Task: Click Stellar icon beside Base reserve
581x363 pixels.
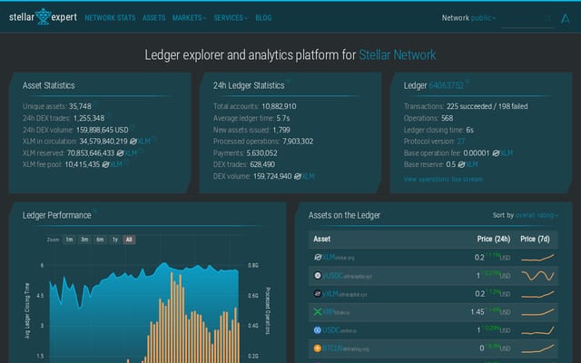Action: coord(461,164)
